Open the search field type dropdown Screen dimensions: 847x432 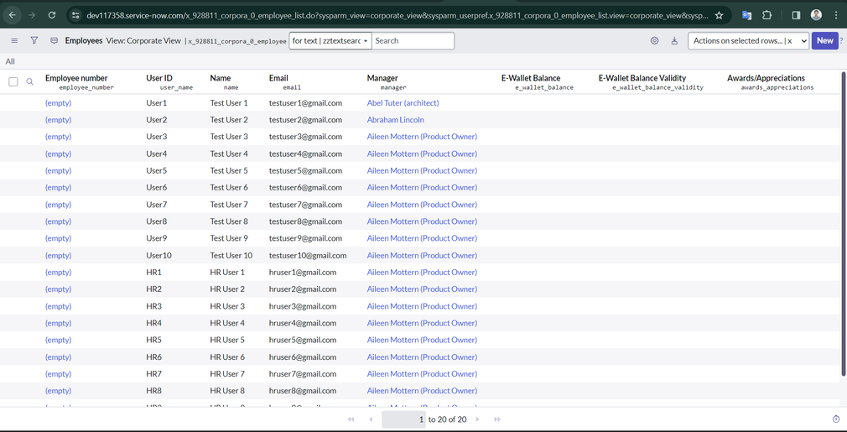[330, 40]
